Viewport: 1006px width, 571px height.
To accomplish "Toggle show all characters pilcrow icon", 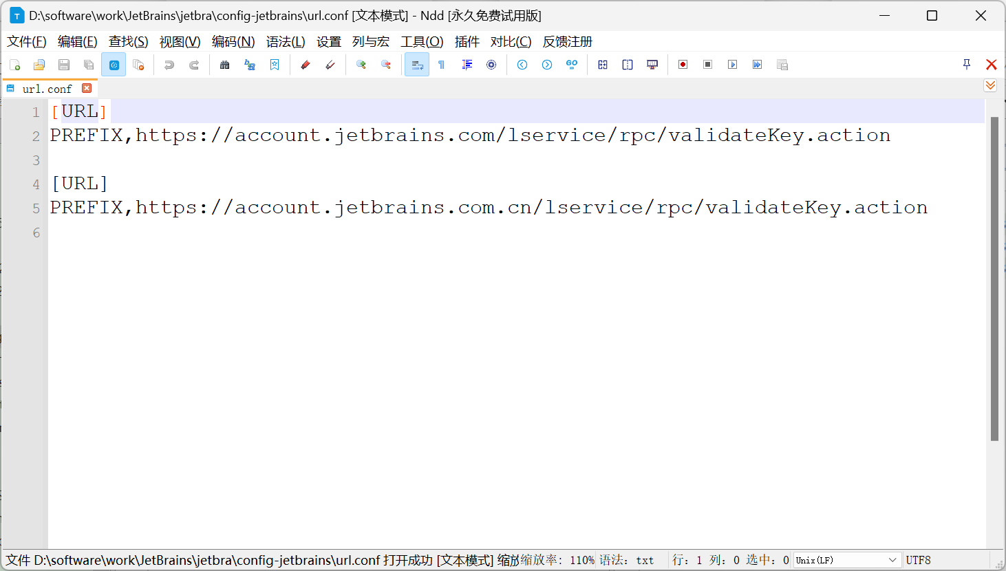I will pyautogui.click(x=442, y=65).
